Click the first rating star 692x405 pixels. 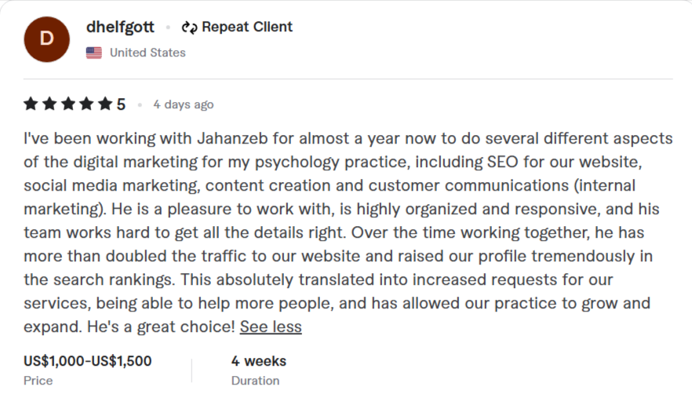(x=31, y=104)
